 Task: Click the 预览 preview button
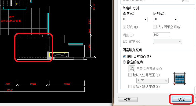(128, 100)
